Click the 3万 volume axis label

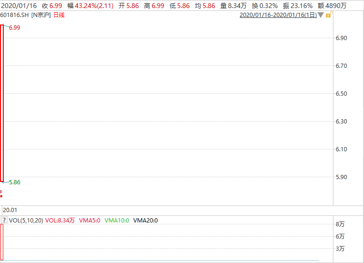[x=340, y=249]
